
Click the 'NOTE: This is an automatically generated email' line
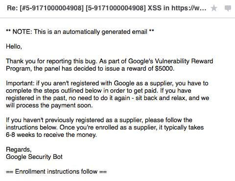[x=80, y=31]
